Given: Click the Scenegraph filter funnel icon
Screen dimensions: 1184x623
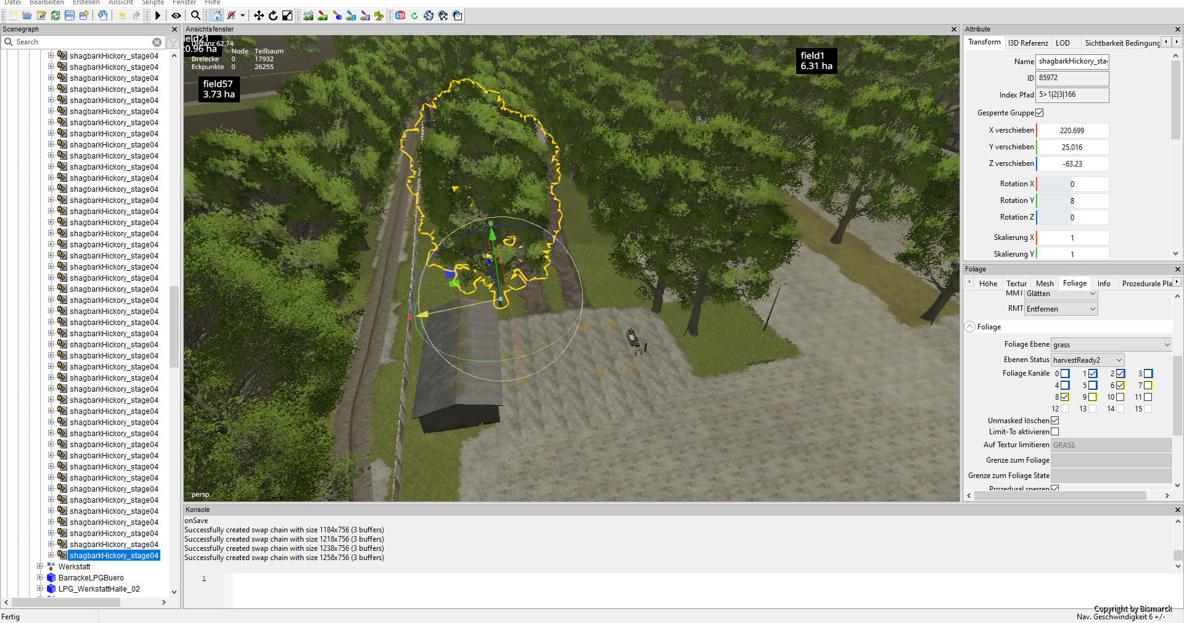Looking at the screenshot, I should tap(173, 42).
